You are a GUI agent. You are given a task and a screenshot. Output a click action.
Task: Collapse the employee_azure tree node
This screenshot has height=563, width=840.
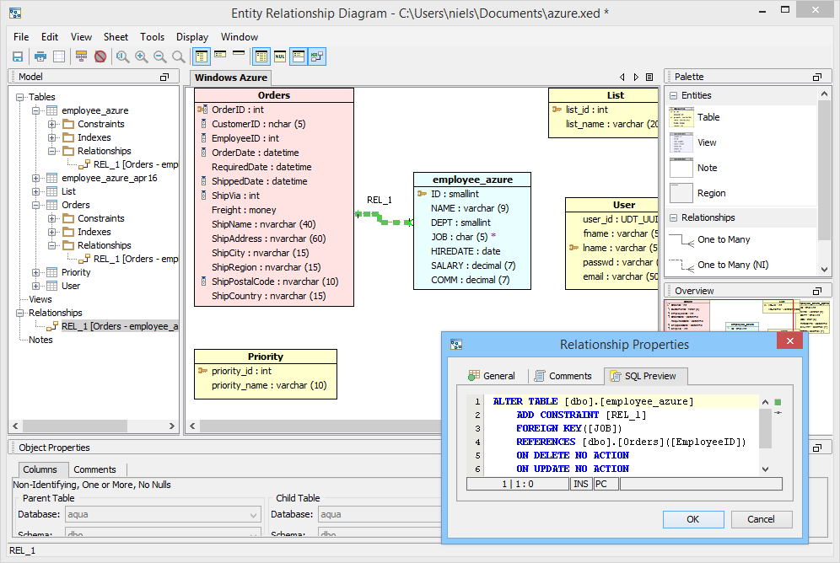click(x=36, y=110)
